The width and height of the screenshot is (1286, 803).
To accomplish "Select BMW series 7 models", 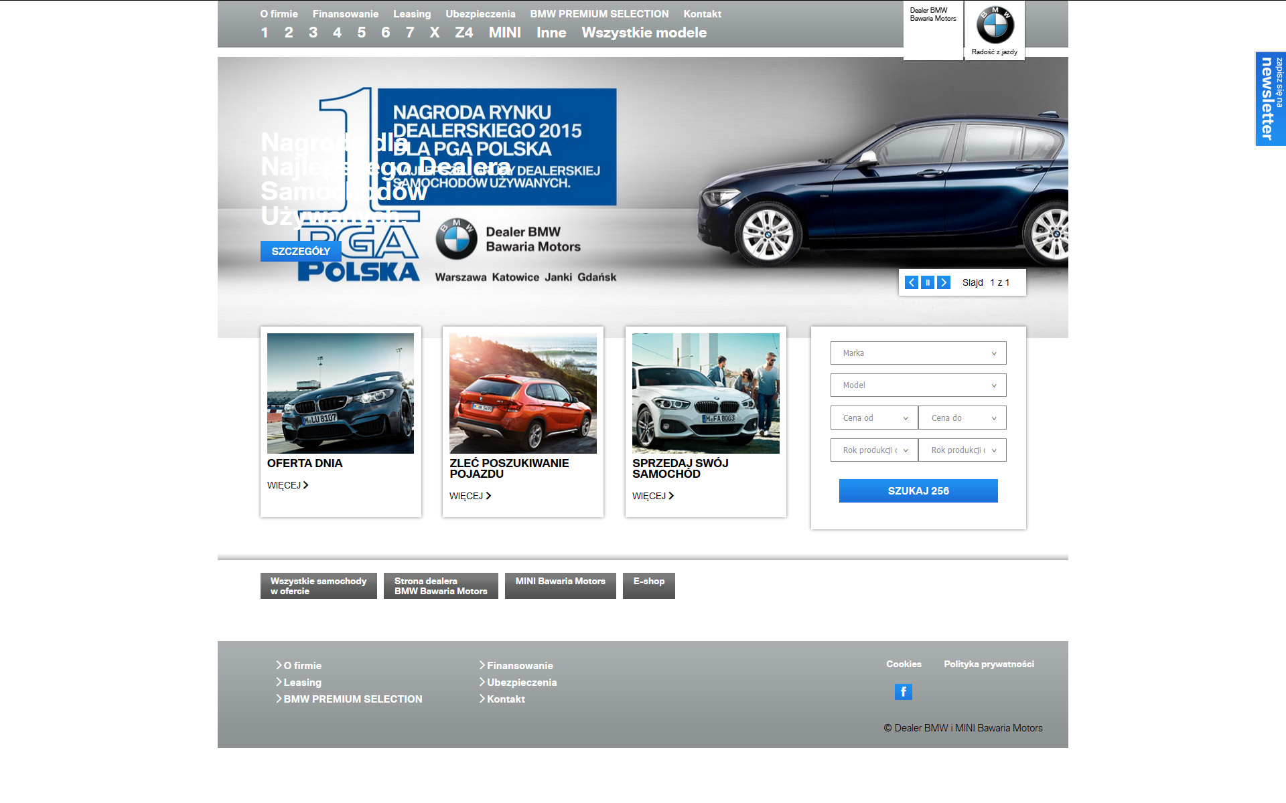I will (x=410, y=32).
